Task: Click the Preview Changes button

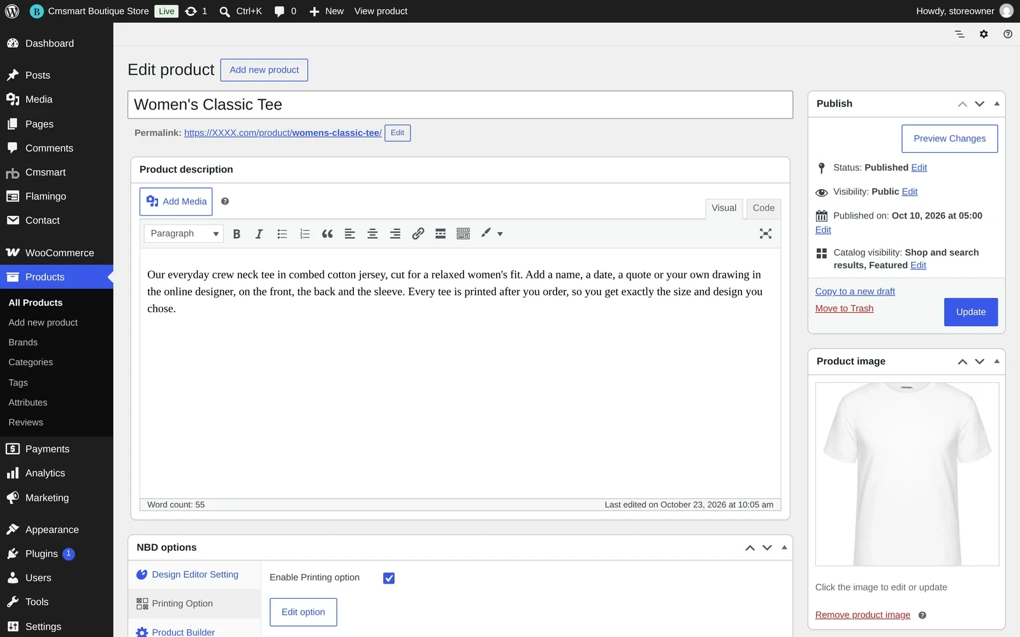Action: pos(949,139)
